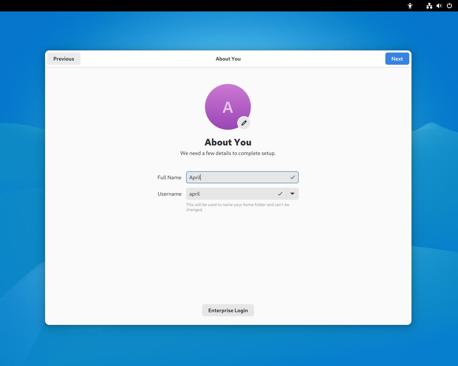This screenshot has width=458, height=366.
Task: Open the power menu icon
Action: pos(449,6)
